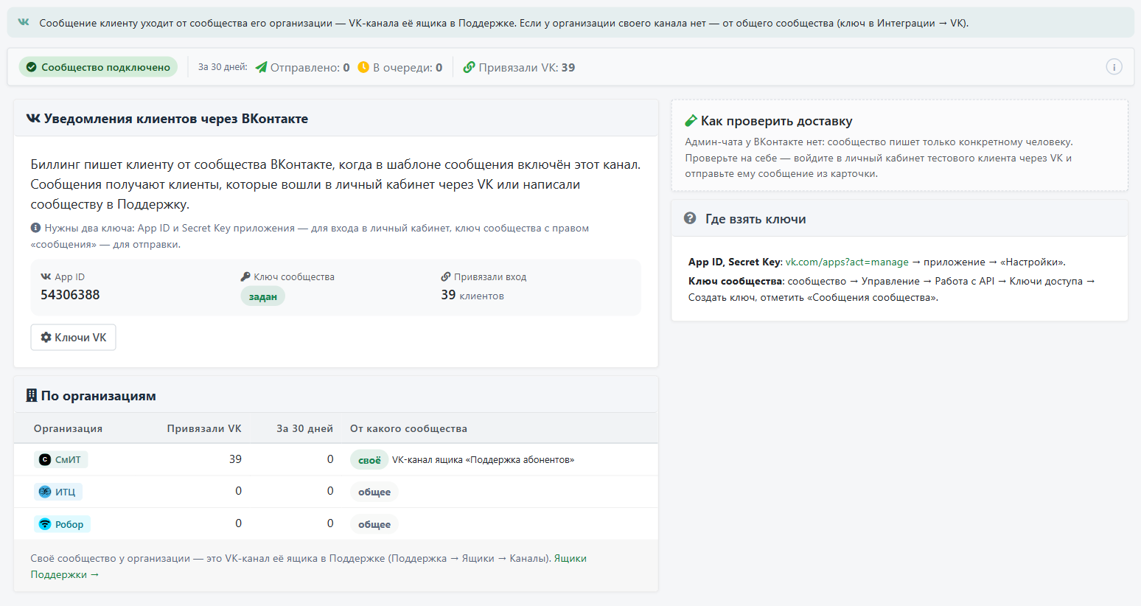The height and width of the screenshot is (606, 1141).
Task: Click the building icon beside По организациям
Action: click(x=32, y=395)
